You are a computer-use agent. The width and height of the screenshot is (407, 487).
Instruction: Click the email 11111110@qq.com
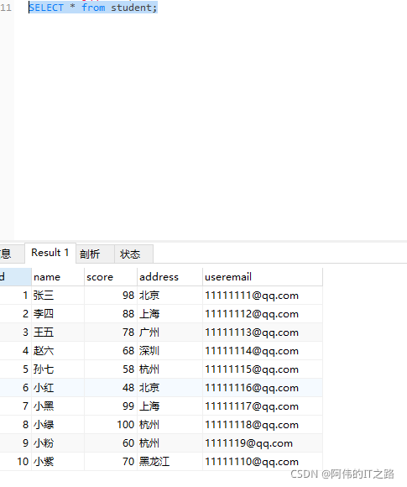point(263,462)
